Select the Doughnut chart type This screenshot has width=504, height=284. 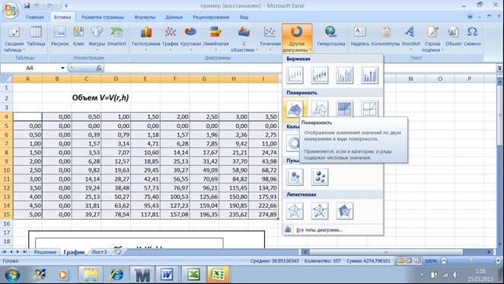pos(293,143)
